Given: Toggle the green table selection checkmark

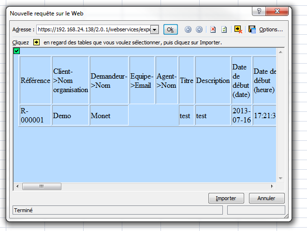Looking at the screenshot, I should 16,51.
